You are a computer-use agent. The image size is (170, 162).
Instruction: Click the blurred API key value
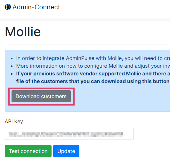66,134
